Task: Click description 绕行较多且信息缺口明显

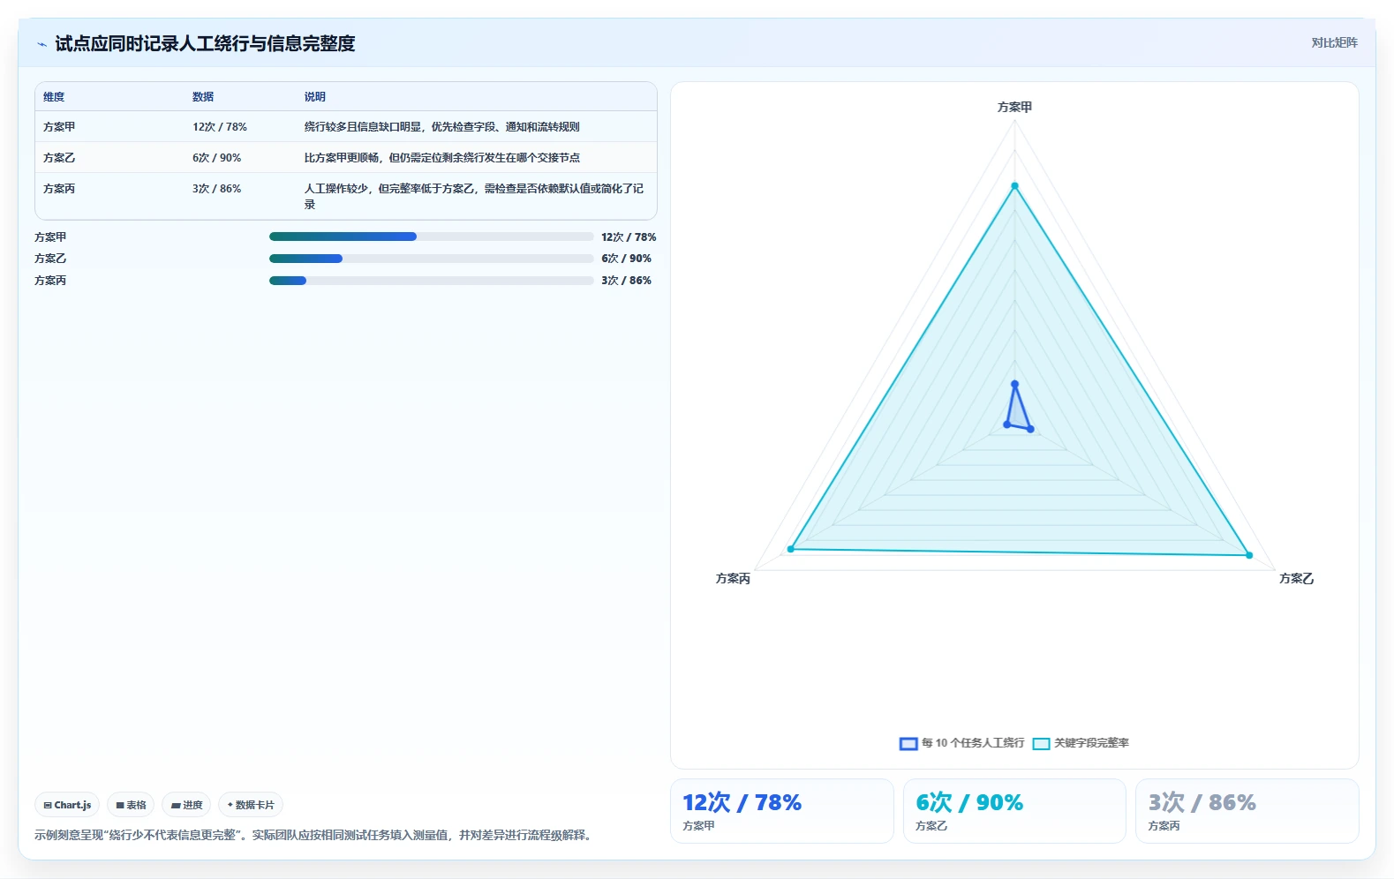Action: pos(442,127)
